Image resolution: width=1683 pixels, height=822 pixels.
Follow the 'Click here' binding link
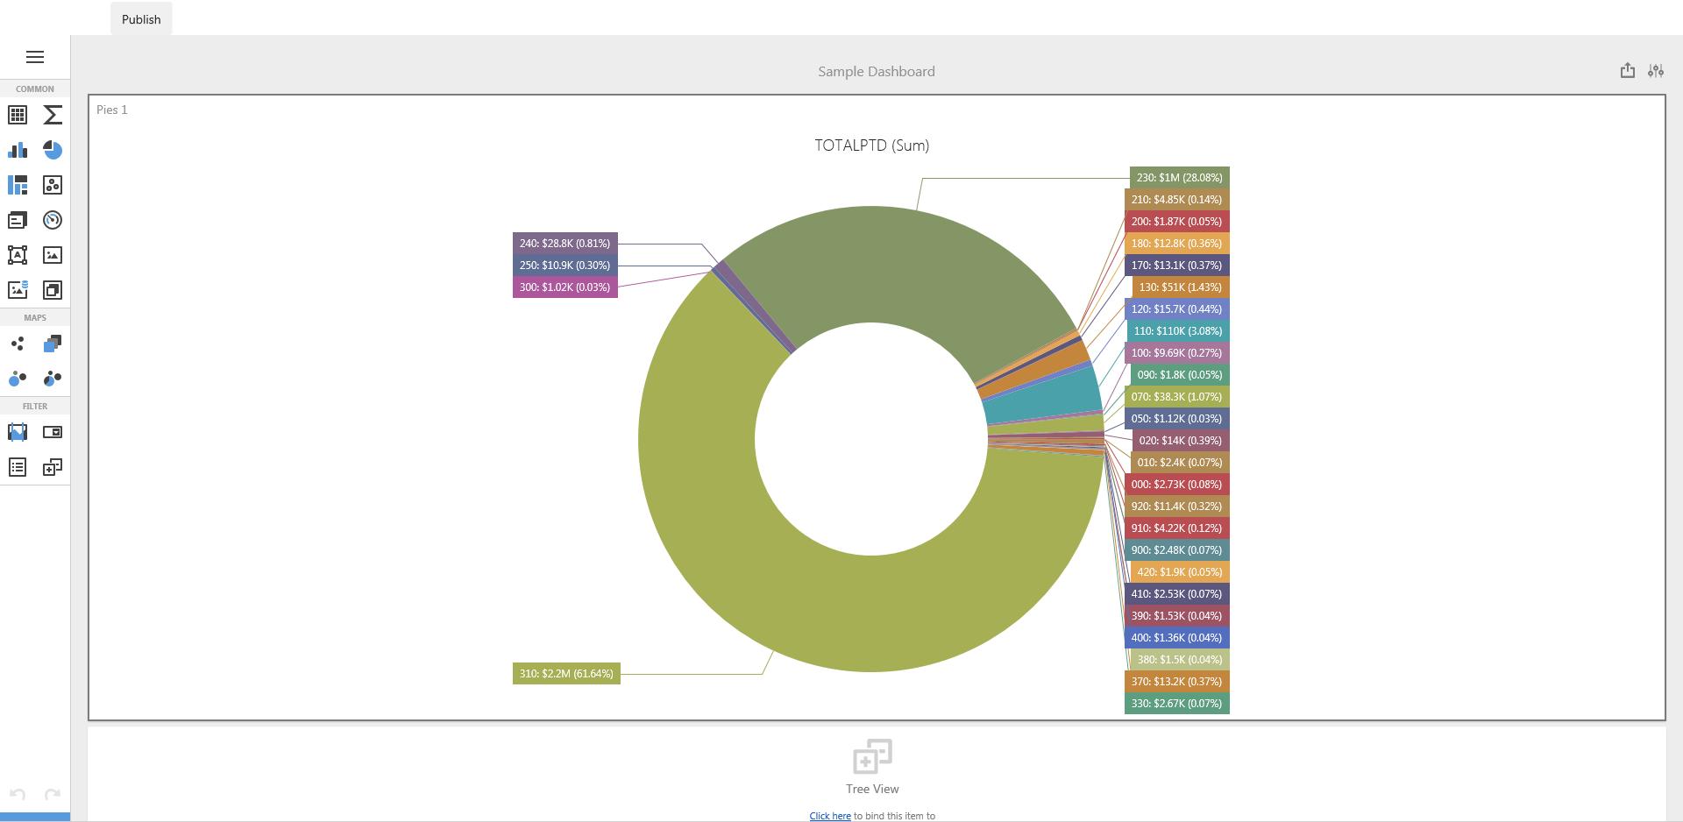click(829, 816)
